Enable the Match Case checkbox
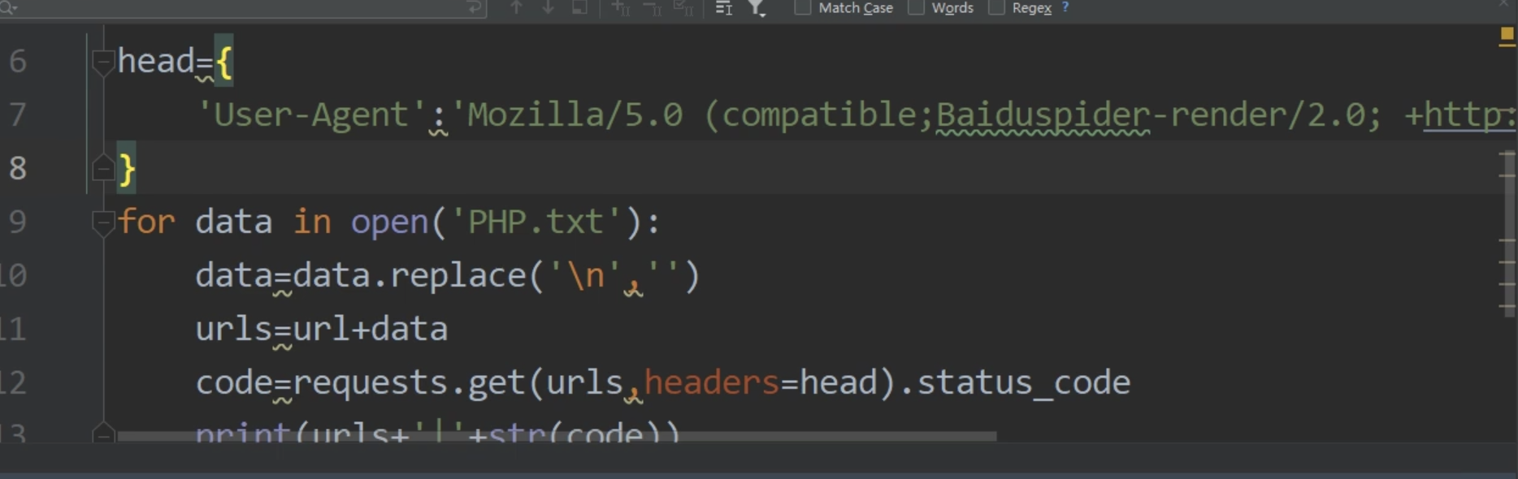The image size is (1518, 479). pos(802,7)
